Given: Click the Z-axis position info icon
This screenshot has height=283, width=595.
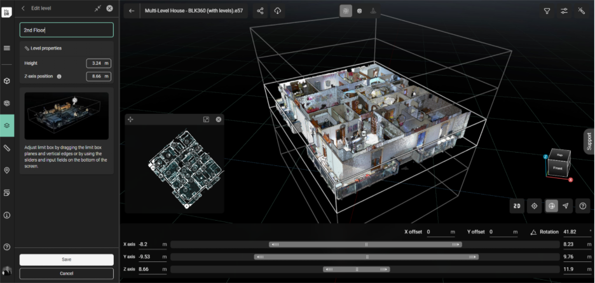Looking at the screenshot, I should pos(59,76).
